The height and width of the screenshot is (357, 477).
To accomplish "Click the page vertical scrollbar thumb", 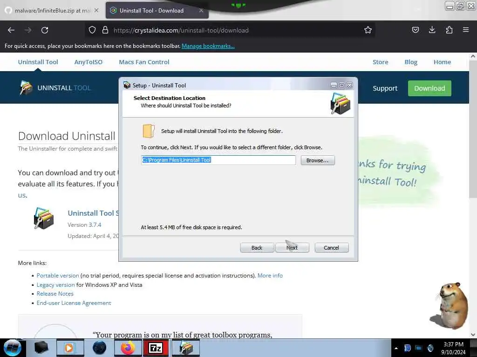I will point(473,129).
